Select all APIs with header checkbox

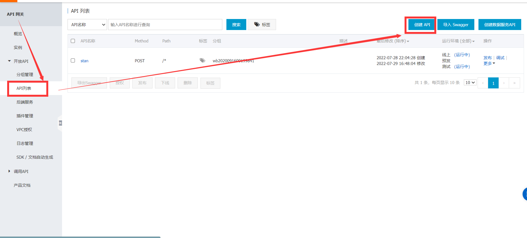point(73,41)
